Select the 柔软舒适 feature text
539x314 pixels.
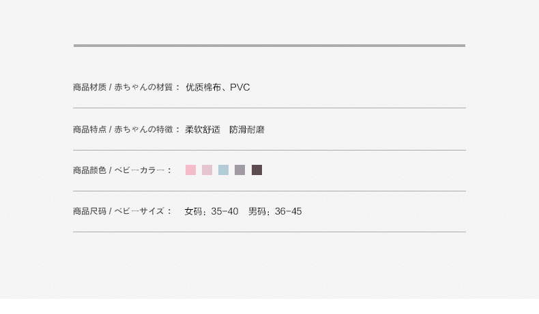pos(203,129)
